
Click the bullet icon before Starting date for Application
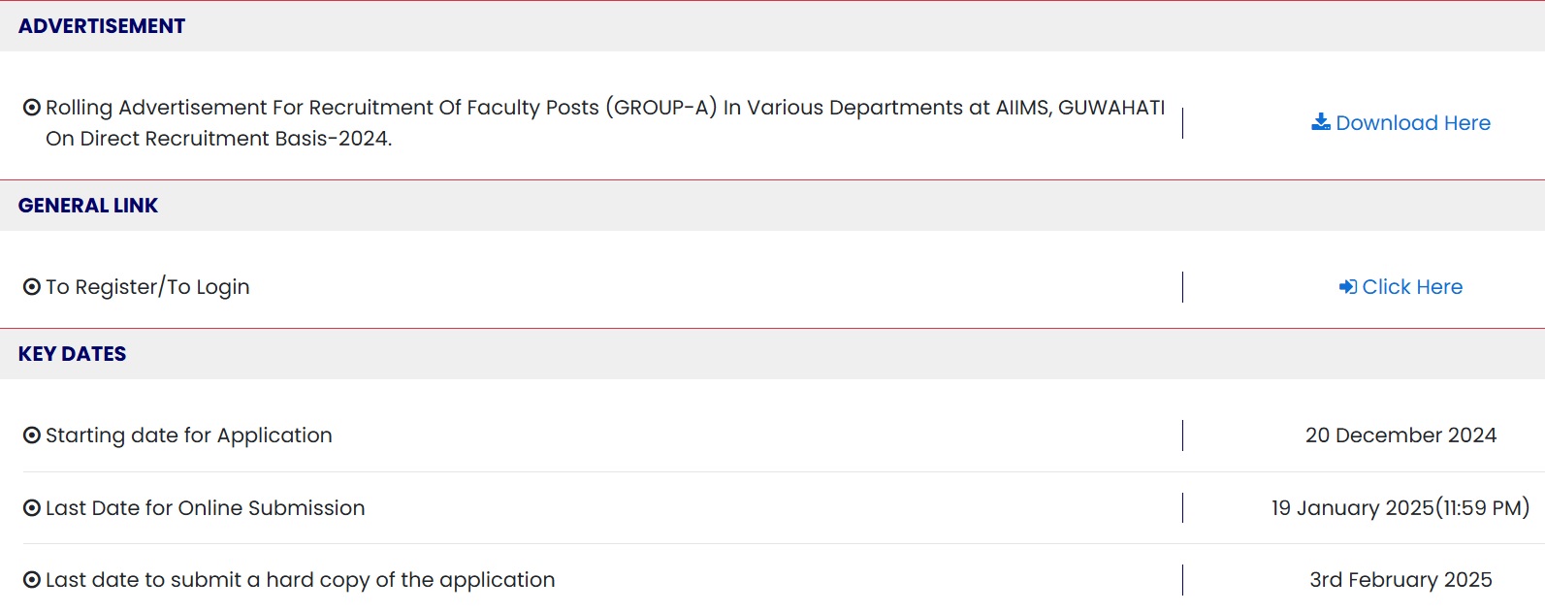(x=32, y=436)
